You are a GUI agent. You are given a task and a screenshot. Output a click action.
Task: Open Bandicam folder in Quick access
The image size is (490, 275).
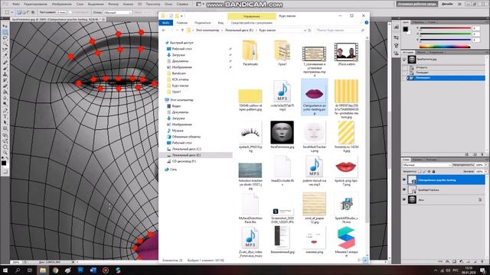click(178, 73)
